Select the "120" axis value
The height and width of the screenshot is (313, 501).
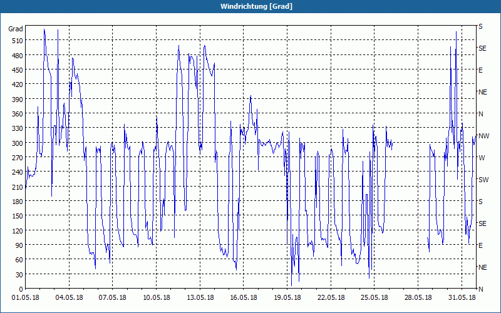18,231
